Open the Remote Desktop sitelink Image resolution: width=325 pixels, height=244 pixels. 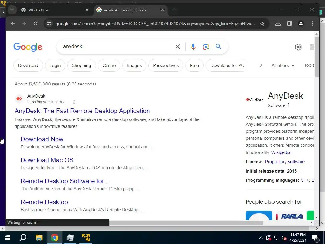point(44,202)
